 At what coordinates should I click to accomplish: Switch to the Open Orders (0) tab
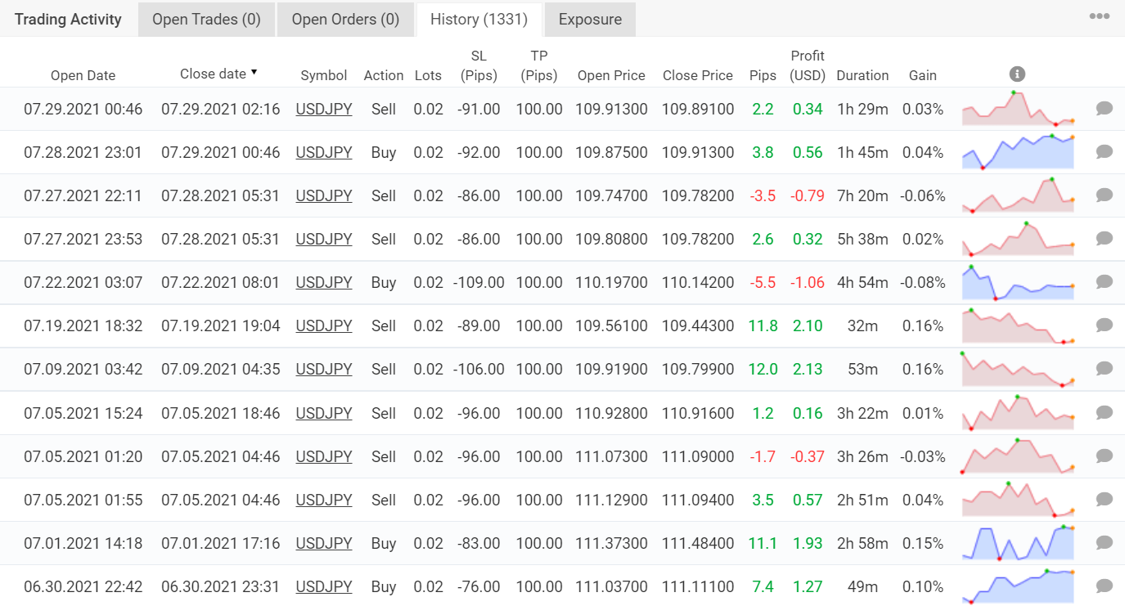345,20
